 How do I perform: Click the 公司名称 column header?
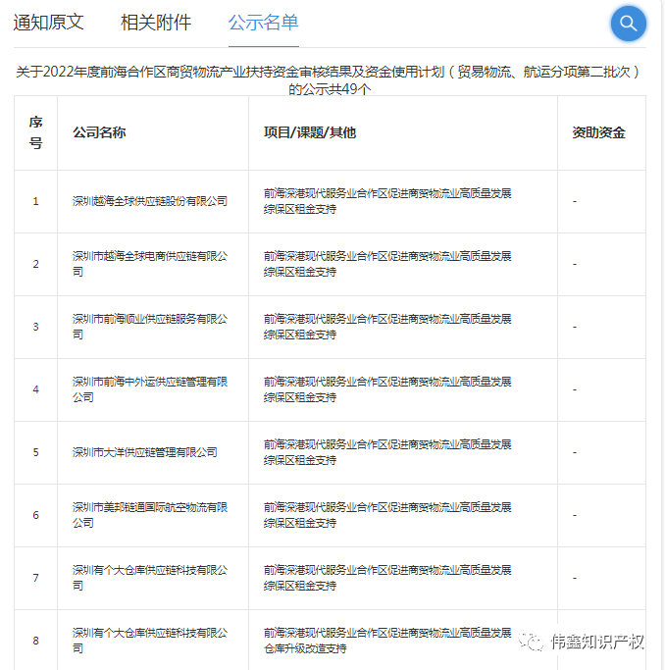(x=99, y=132)
